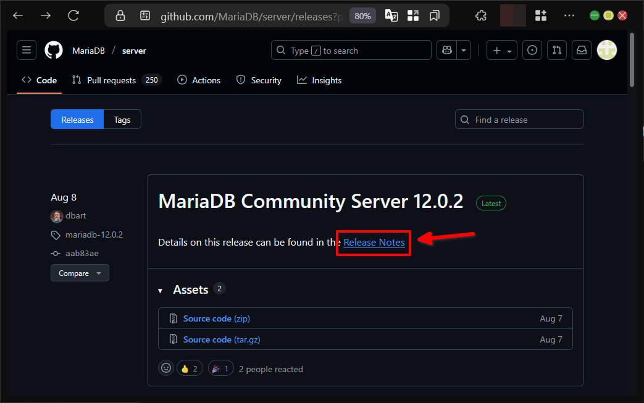Toggle the thumbs up reaction
The image size is (644, 403).
pos(190,368)
